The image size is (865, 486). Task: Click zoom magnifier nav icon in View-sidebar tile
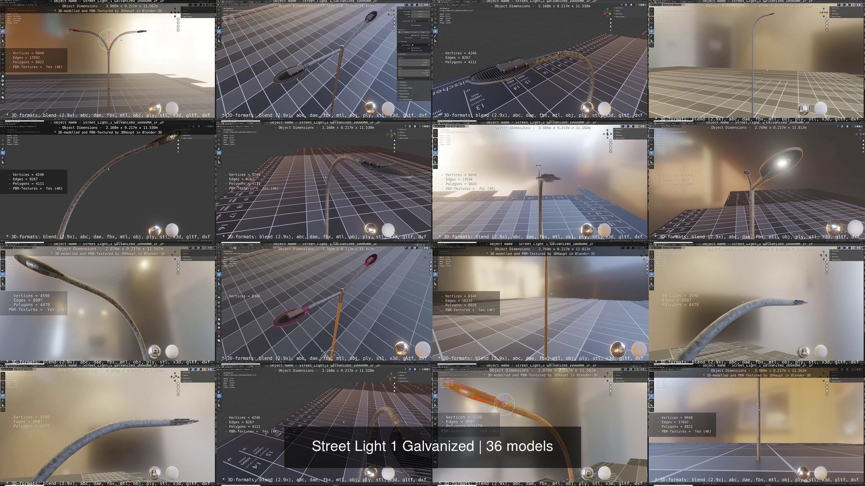click(394, 19)
